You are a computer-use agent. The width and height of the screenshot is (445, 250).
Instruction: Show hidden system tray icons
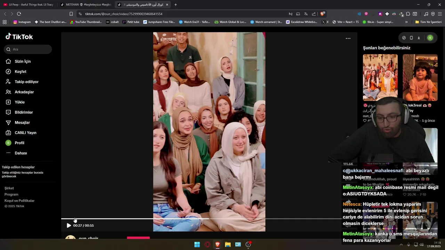(401, 244)
